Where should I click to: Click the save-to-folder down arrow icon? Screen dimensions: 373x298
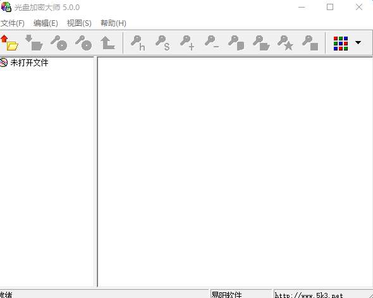point(34,43)
